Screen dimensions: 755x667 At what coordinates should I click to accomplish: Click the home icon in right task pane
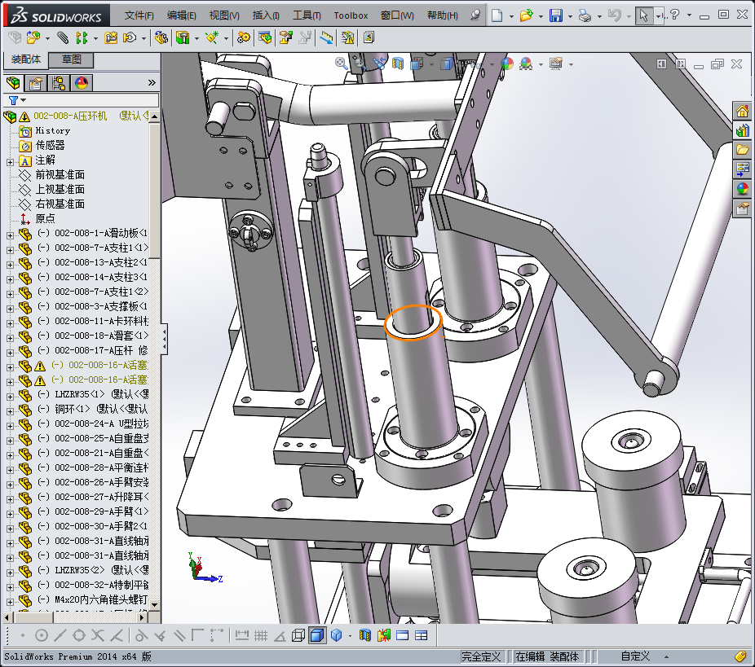(x=742, y=112)
